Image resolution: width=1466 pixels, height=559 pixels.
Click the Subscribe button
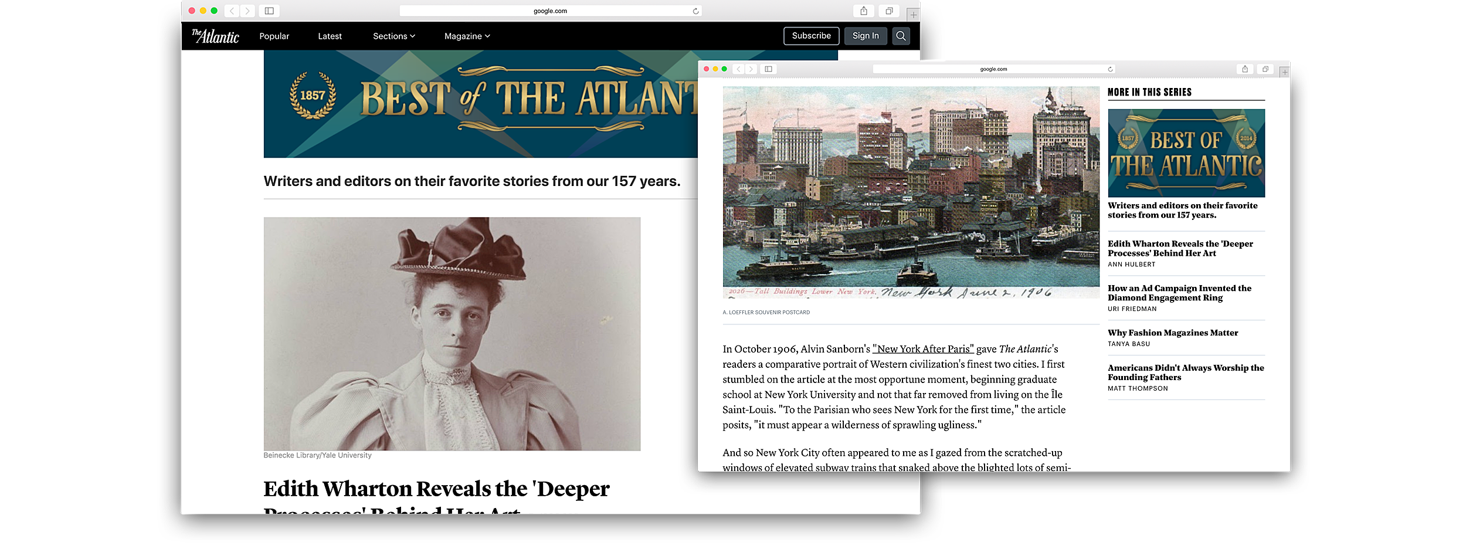(x=811, y=36)
